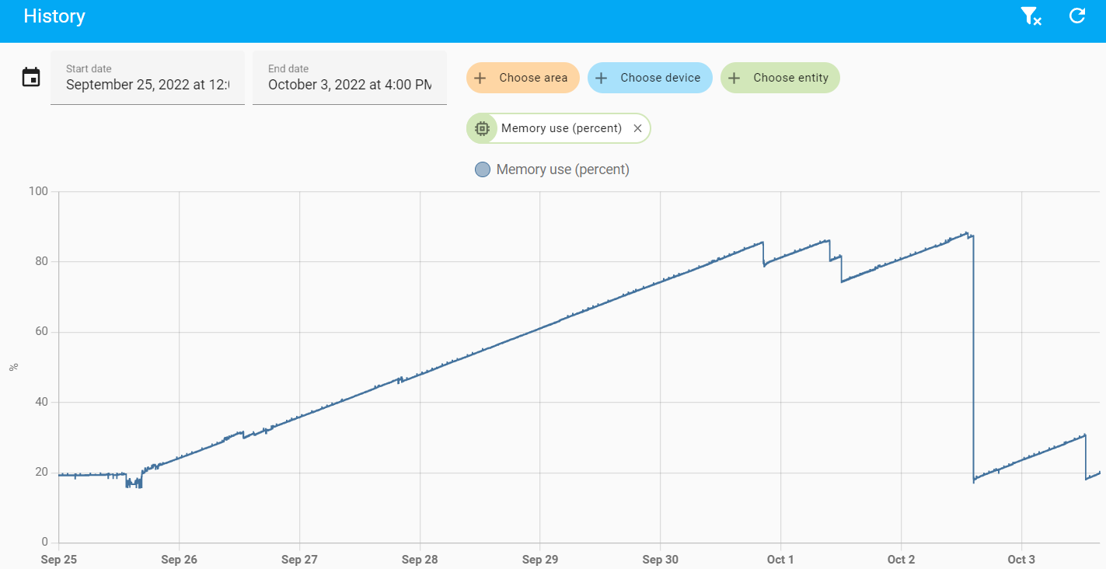Select the Choose entity button
Screen dimensions: 1106x569
pos(780,77)
